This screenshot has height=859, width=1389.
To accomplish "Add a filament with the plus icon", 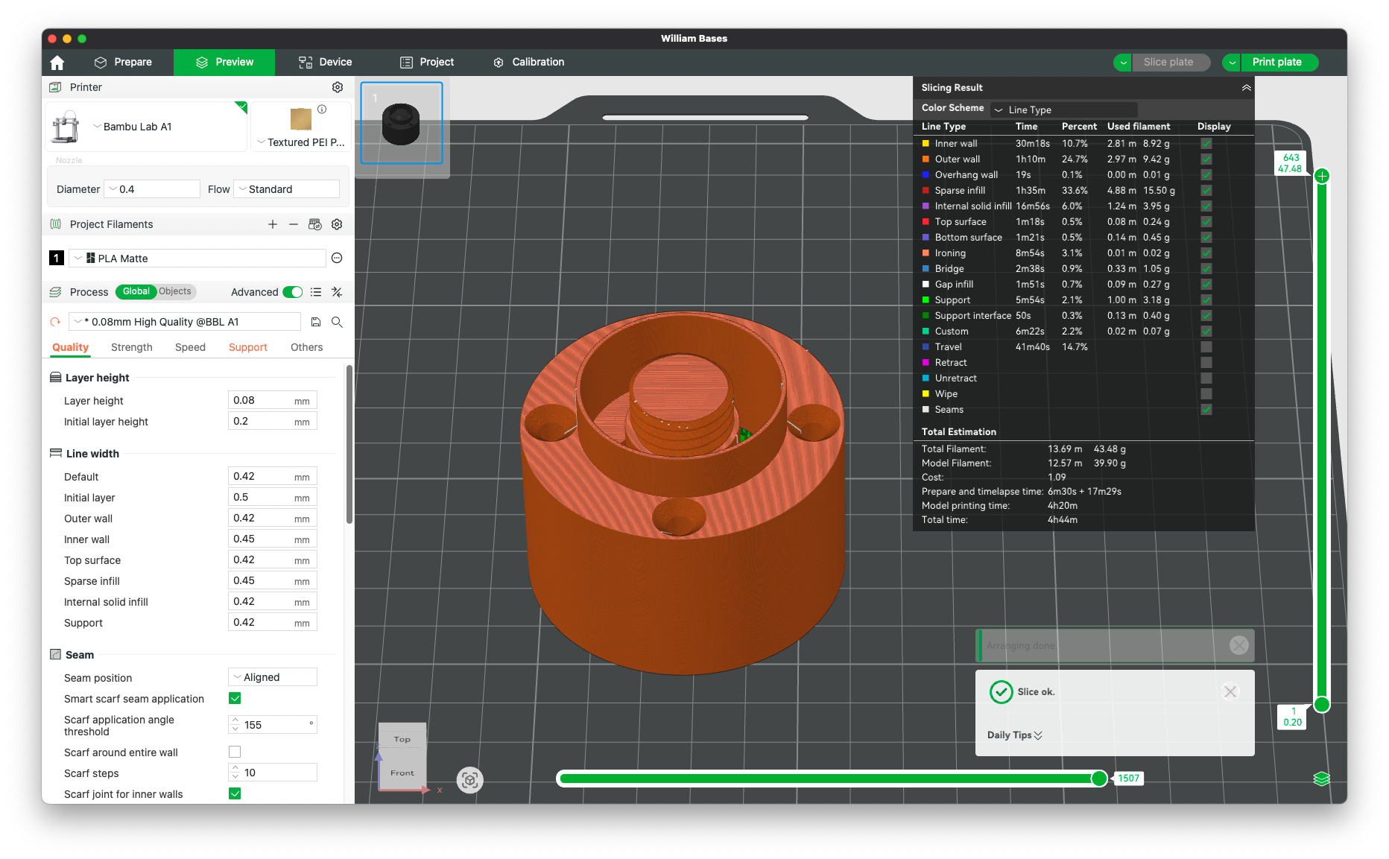I will pyautogui.click(x=273, y=224).
